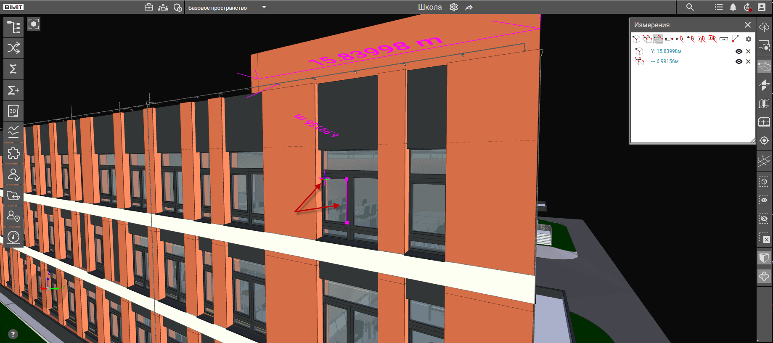The height and width of the screenshot is (343, 773).
Task: Toggle the measurements tool in right sidebar
Action: click(764, 66)
